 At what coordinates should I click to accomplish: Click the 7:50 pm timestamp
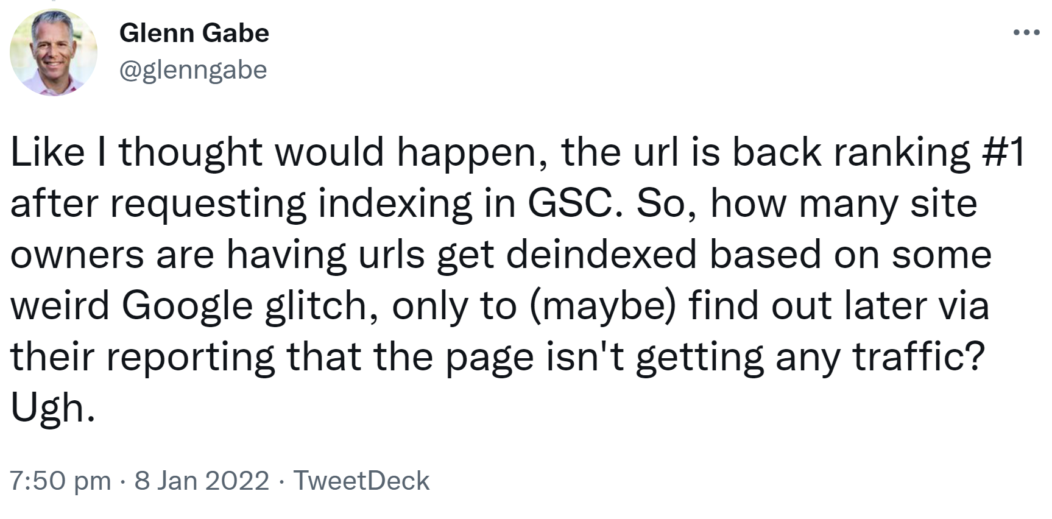[60, 481]
